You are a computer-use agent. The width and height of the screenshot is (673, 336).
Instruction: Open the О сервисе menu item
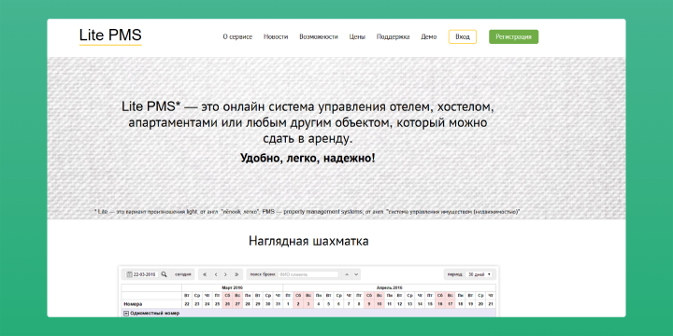pyautogui.click(x=237, y=36)
